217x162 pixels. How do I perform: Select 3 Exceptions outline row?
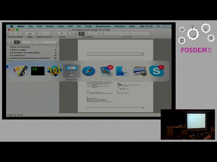(33, 55)
